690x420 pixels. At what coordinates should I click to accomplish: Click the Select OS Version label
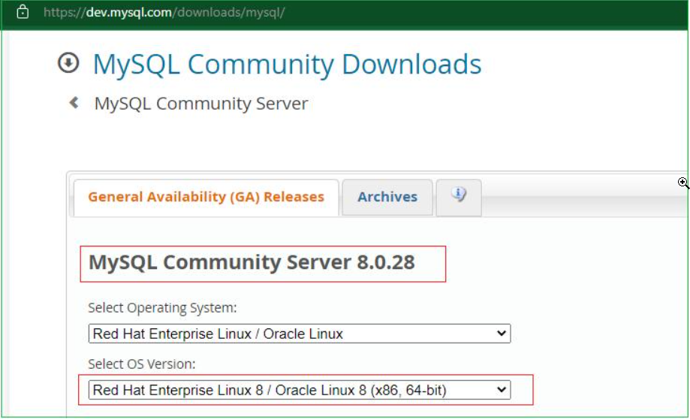tap(142, 364)
